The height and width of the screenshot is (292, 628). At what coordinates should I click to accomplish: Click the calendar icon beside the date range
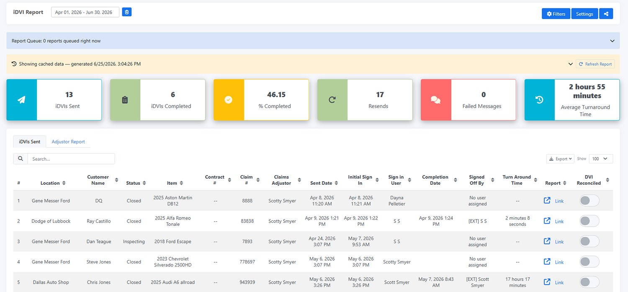(127, 12)
